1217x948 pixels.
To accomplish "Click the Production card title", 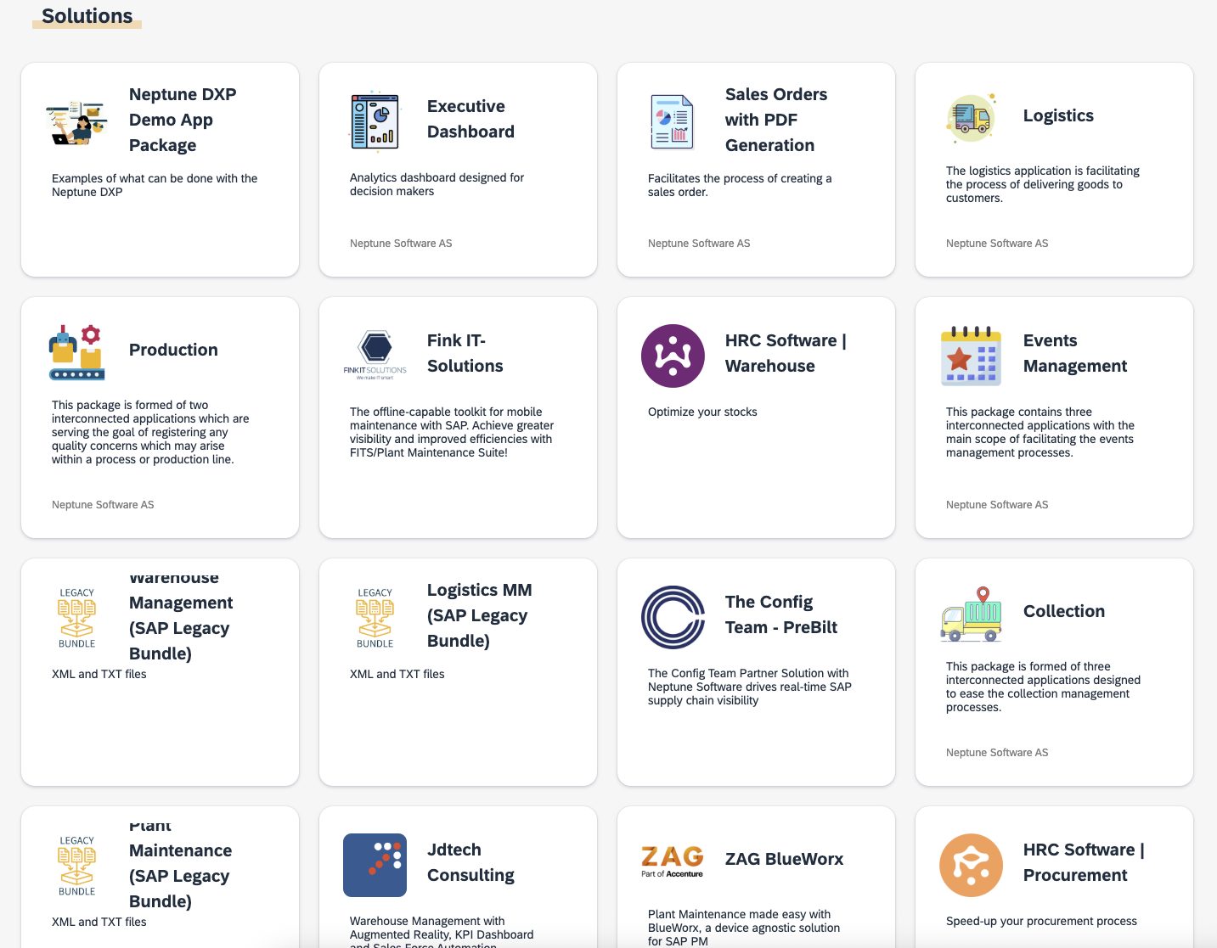I will pyautogui.click(x=173, y=350).
